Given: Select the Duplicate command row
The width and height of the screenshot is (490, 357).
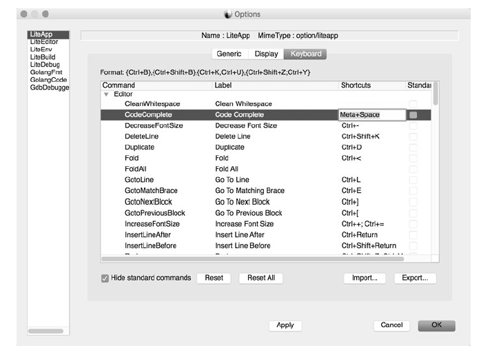Looking at the screenshot, I should tap(266, 147).
